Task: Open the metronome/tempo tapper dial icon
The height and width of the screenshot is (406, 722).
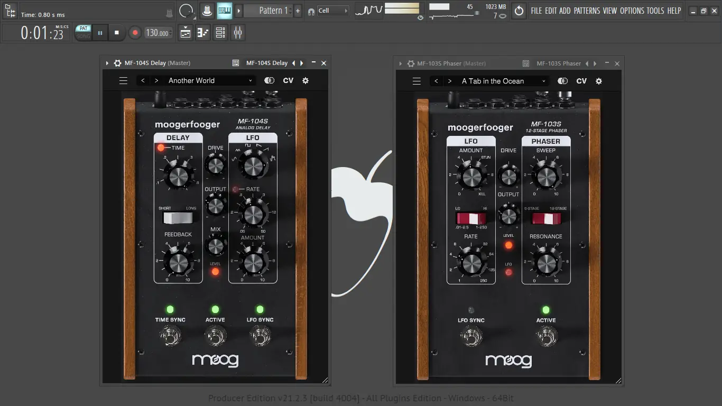Action: (186, 11)
